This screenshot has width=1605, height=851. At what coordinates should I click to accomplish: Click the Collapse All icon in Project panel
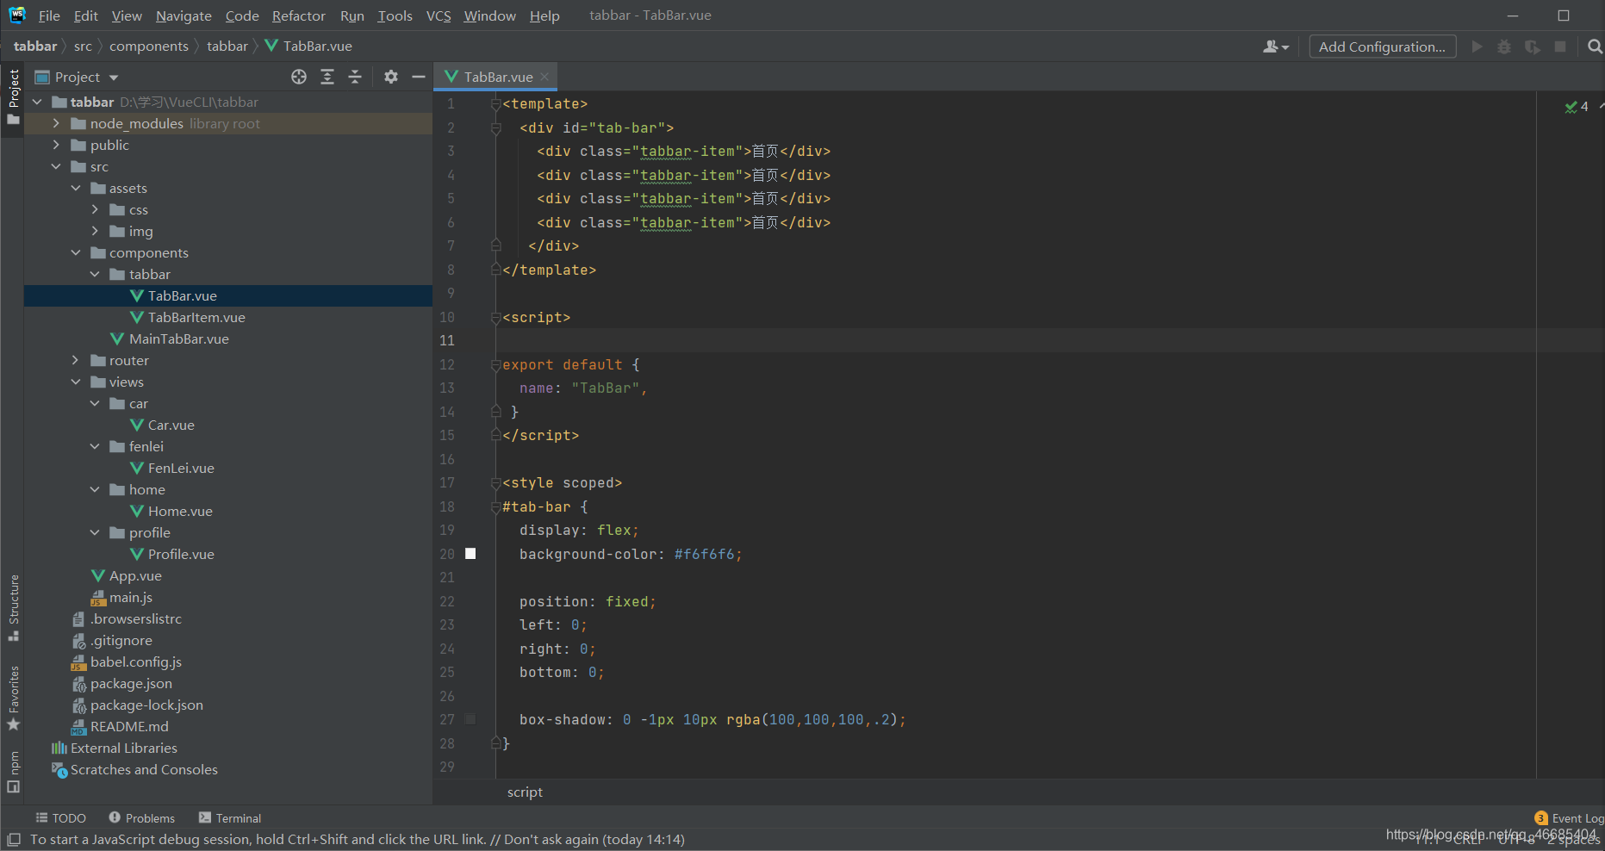point(355,77)
